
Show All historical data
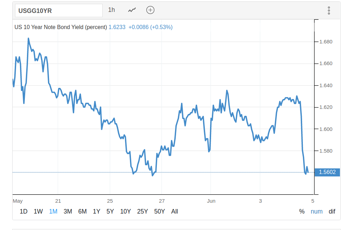pos(174,211)
